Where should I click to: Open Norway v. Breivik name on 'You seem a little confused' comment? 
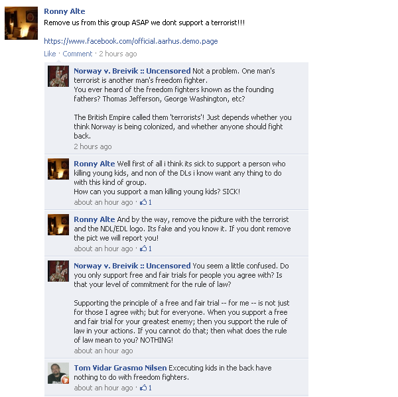tap(132, 266)
